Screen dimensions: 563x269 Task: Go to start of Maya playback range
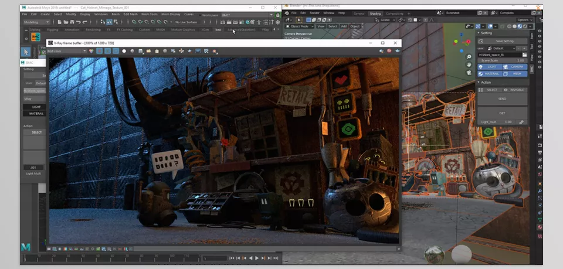tap(232, 258)
